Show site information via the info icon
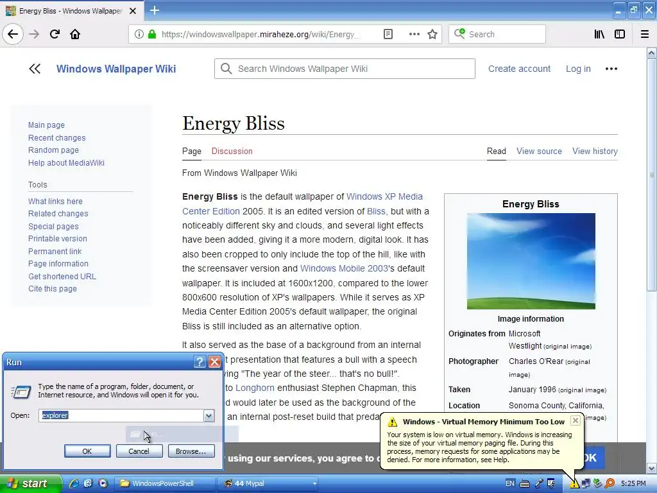Viewport: 657px width, 493px height. coord(139,35)
